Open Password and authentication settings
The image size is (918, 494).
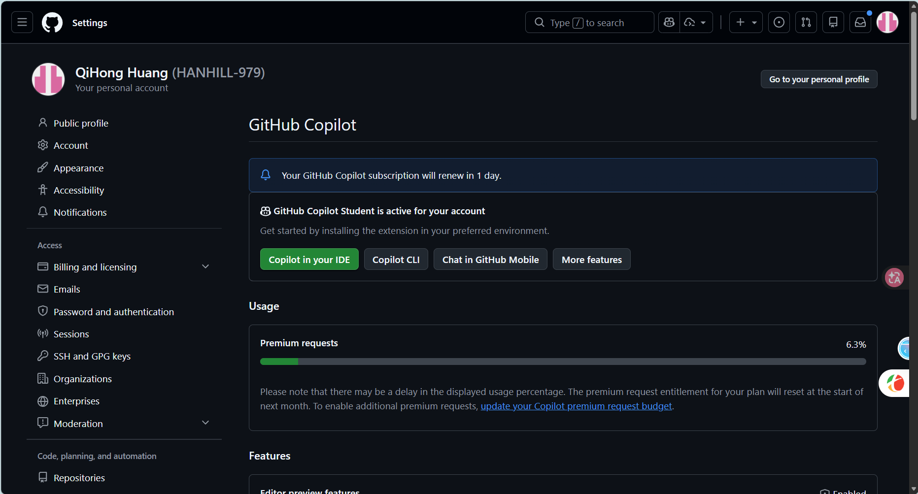click(x=114, y=312)
